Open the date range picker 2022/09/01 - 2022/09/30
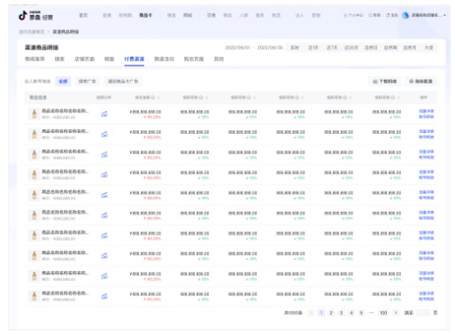Image resolution: width=455 pixels, height=335 pixels. (254, 48)
